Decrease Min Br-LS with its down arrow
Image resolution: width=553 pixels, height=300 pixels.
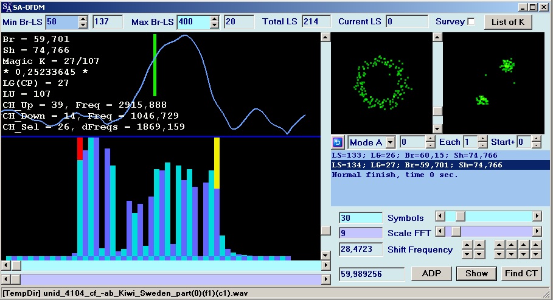[x=83, y=25]
